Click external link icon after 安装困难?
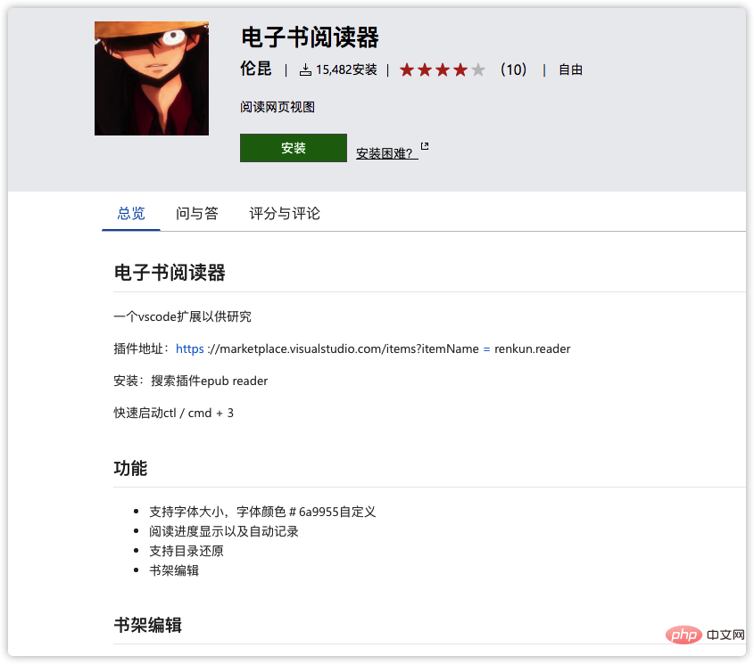Viewport: 754px width, 664px height. point(425,147)
